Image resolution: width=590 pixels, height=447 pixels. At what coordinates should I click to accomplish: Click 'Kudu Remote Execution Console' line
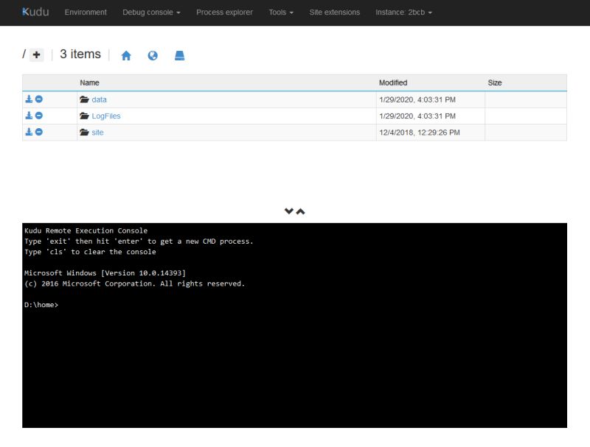(86, 230)
